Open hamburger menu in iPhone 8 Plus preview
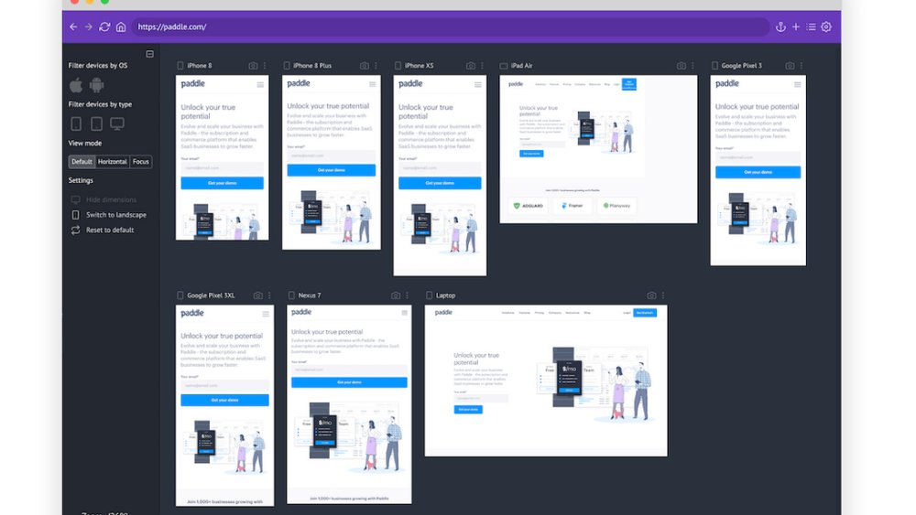Viewport: 916px width, 515px height. click(372, 84)
